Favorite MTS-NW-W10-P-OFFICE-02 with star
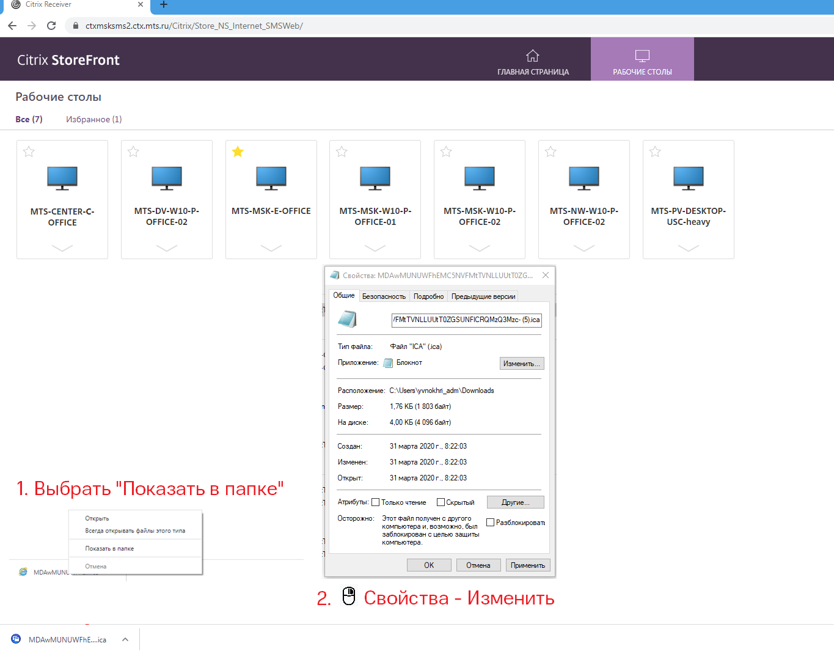Screen dimensions: 834x654 point(551,152)
